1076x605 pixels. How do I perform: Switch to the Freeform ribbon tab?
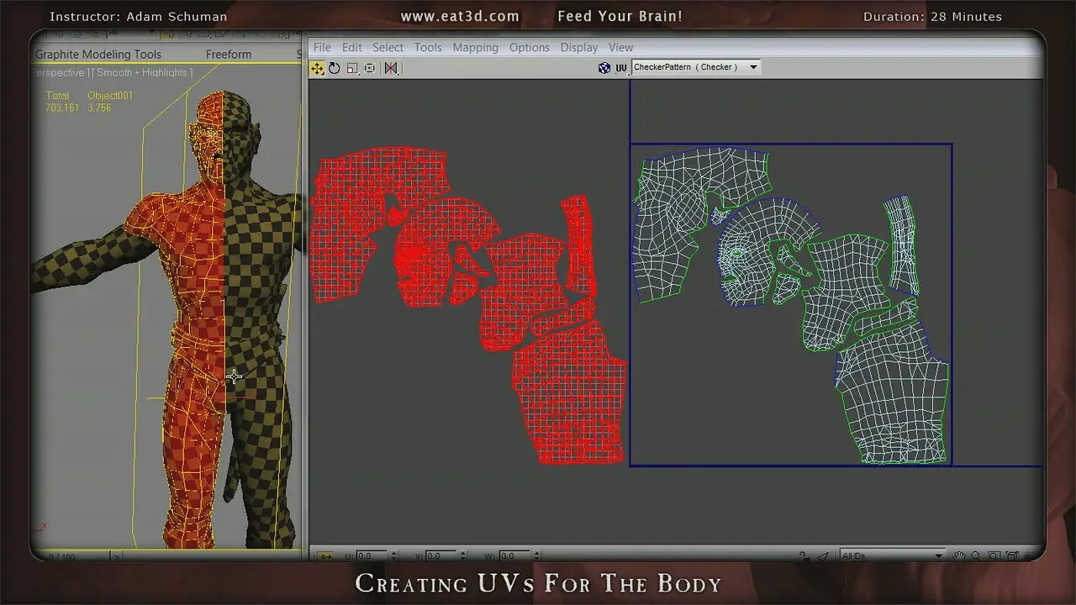click(x=229, y=55)
